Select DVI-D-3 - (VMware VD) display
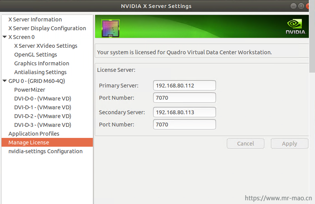 click(x=43, y=125)
